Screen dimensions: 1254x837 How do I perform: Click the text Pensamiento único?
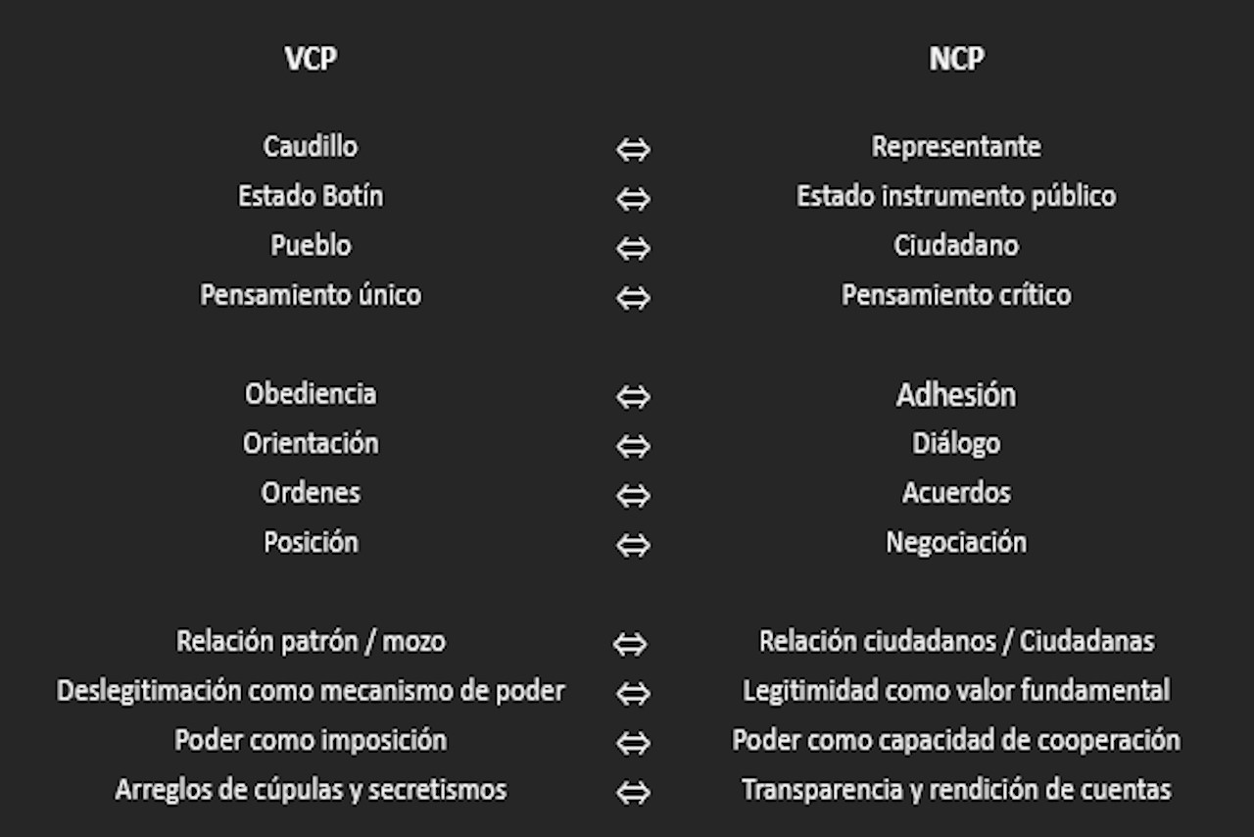point(311,295)
